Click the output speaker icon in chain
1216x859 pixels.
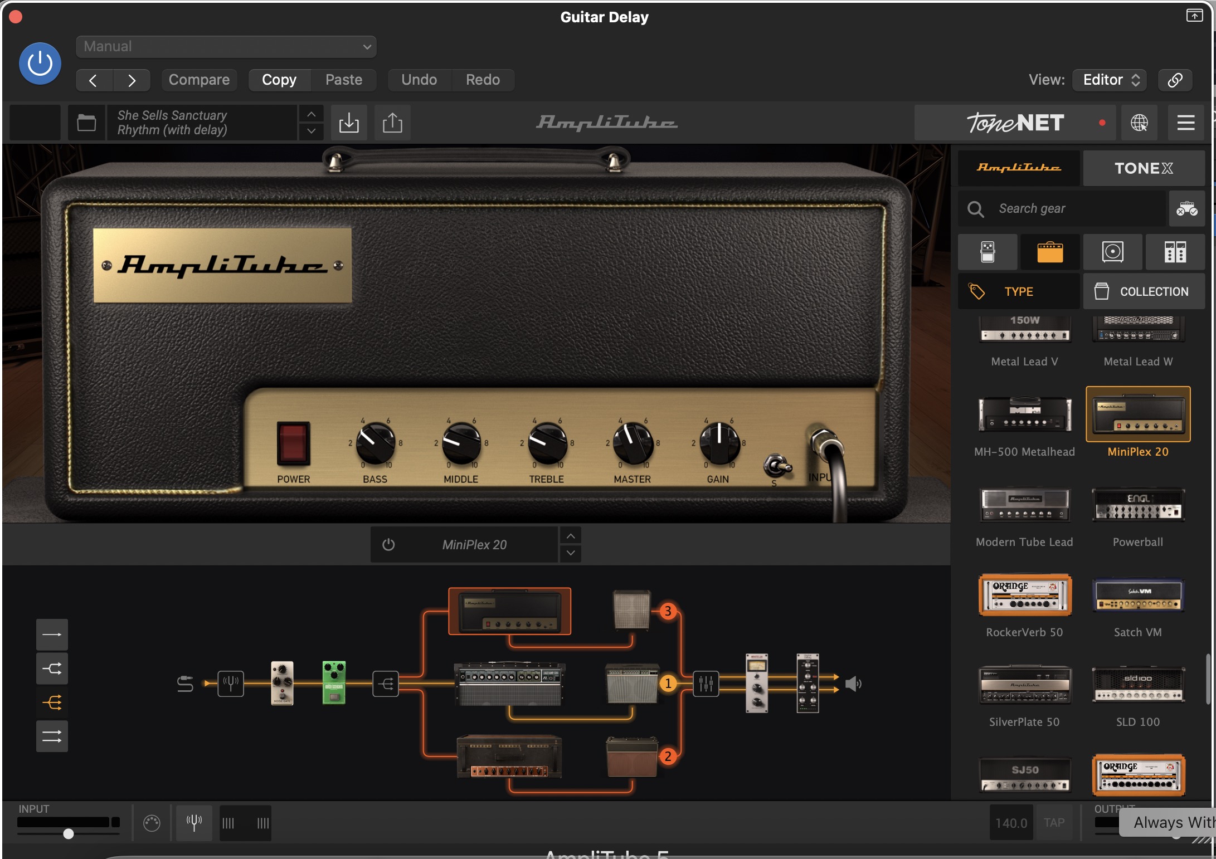click(853, 684)
